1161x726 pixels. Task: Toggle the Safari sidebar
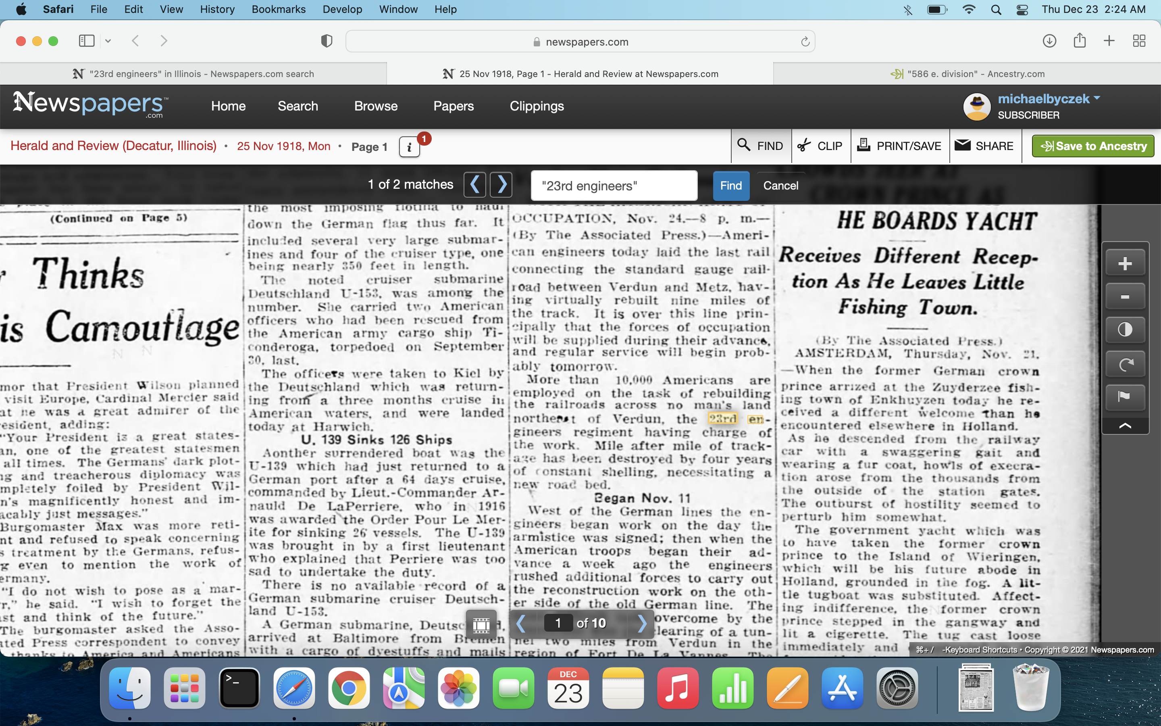(x=87, y=41)
